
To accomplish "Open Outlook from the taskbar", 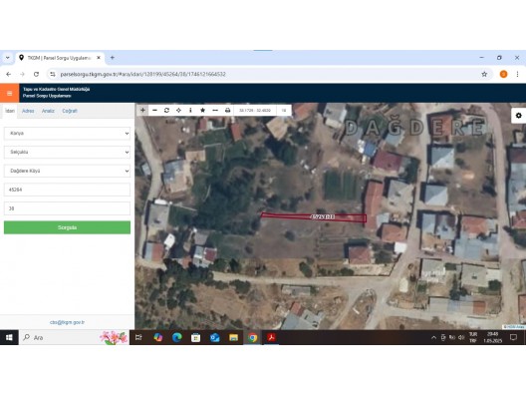I will tap(215, 337).
